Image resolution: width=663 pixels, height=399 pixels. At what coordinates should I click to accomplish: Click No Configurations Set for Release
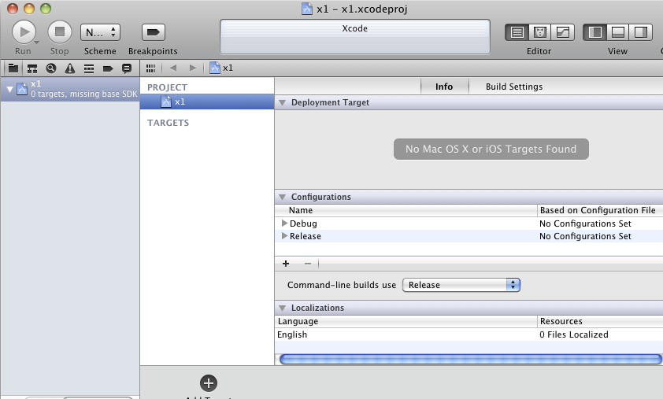click(x=585, y=236)
